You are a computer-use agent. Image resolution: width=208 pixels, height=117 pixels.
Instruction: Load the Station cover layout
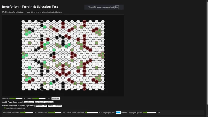tap(39, 102)
